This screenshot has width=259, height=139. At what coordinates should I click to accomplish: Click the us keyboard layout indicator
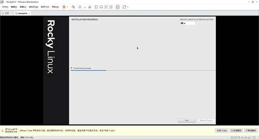point(187,23)
